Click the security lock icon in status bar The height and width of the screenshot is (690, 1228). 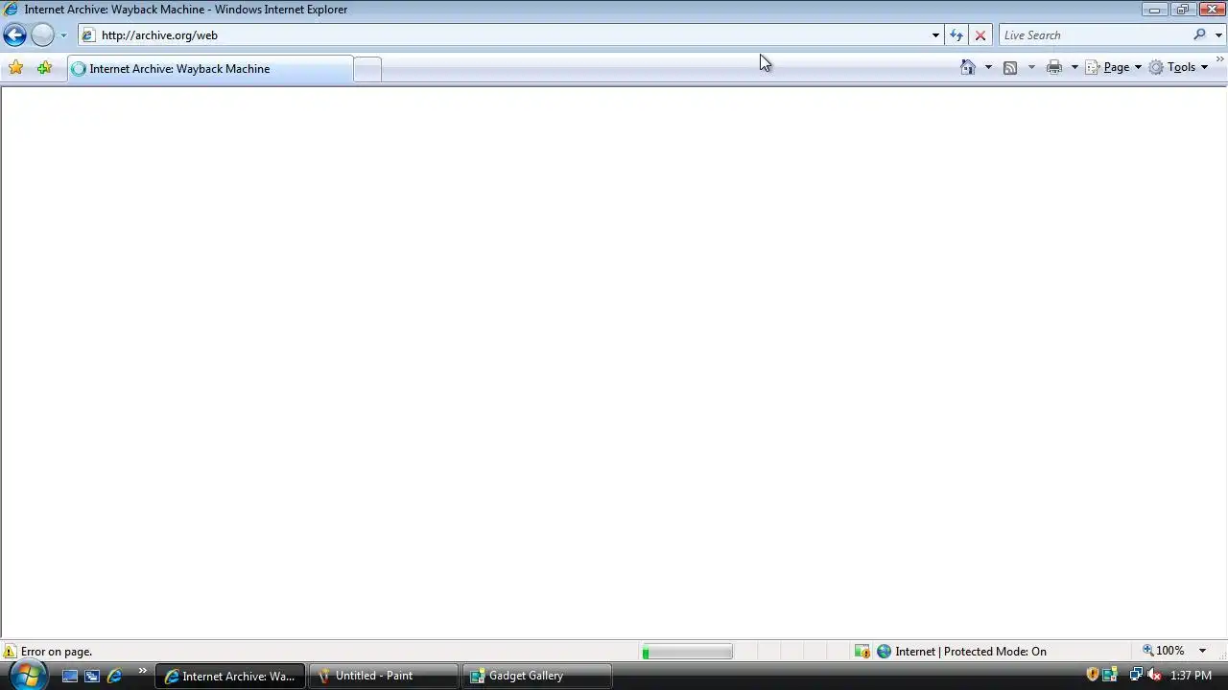[862, 652]
